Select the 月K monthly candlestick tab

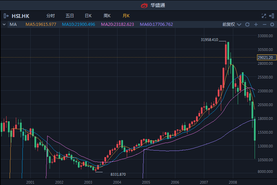click(x=126, y=16)
